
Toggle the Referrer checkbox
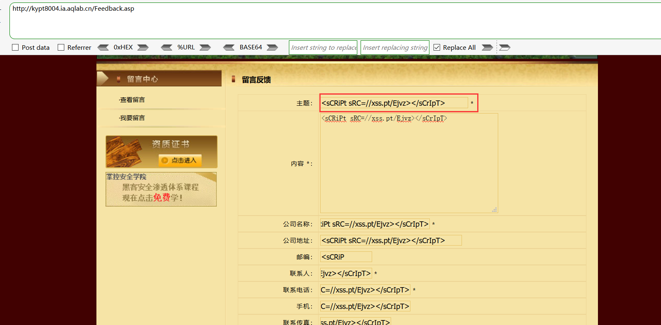point(61,47)
